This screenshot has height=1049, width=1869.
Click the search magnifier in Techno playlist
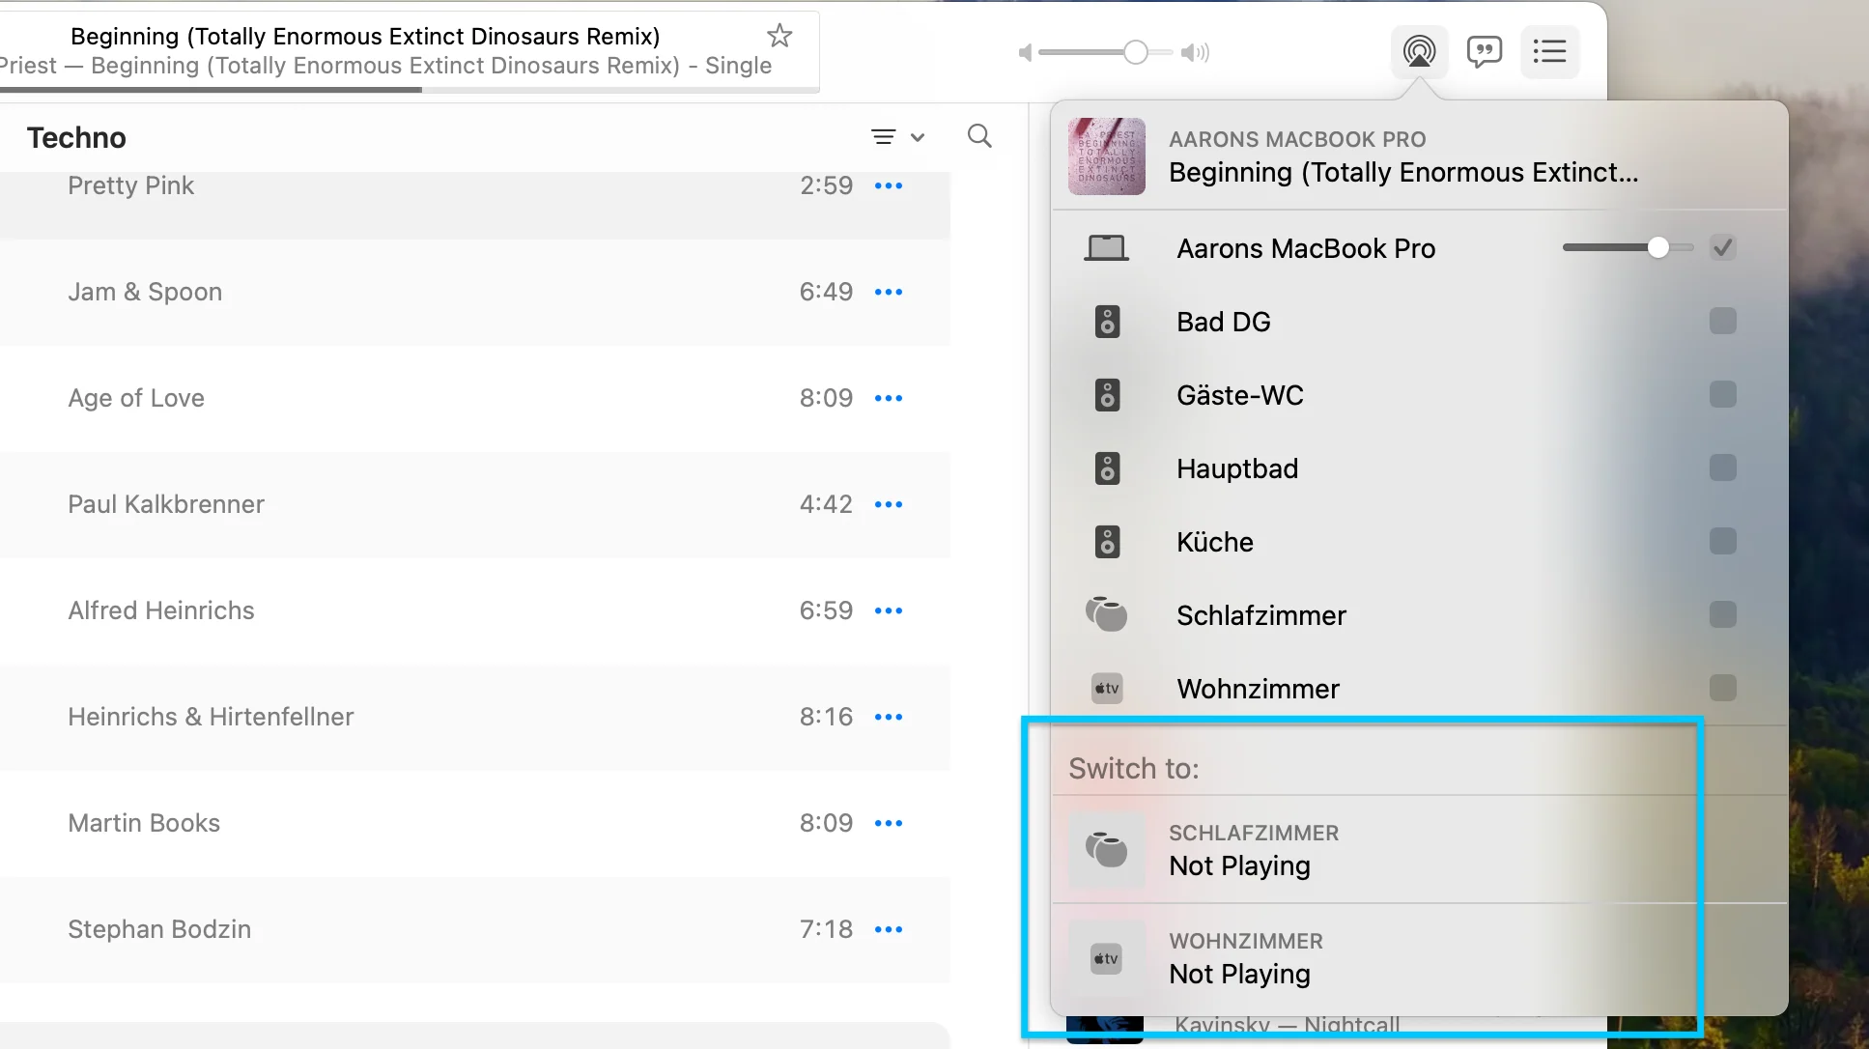click(x=979, y=136)
